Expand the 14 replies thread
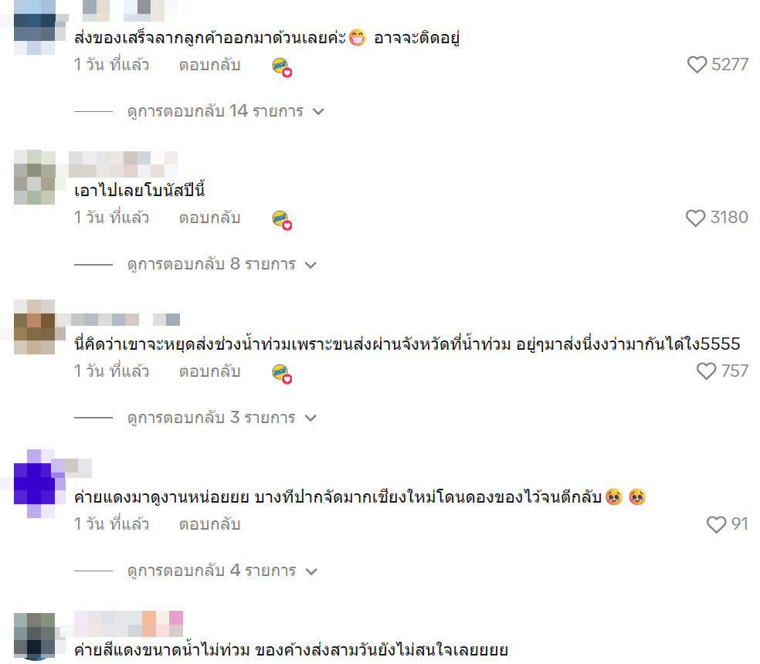The height and width of the screenshot is (664, 760). point(226,111)
